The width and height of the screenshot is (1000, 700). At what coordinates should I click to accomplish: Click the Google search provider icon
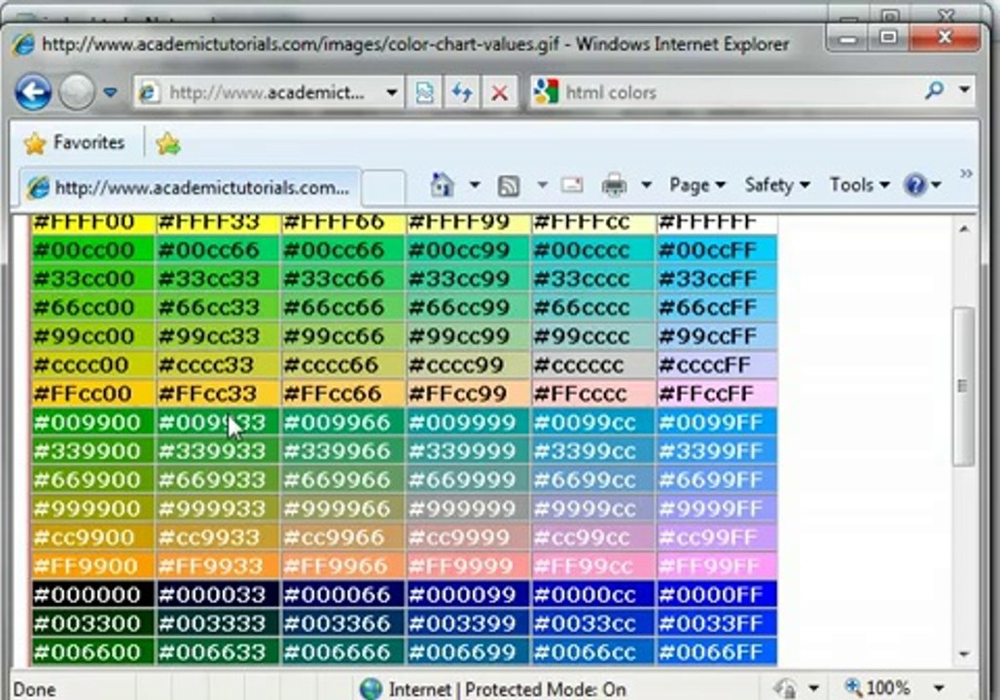[x=546, y=93]
